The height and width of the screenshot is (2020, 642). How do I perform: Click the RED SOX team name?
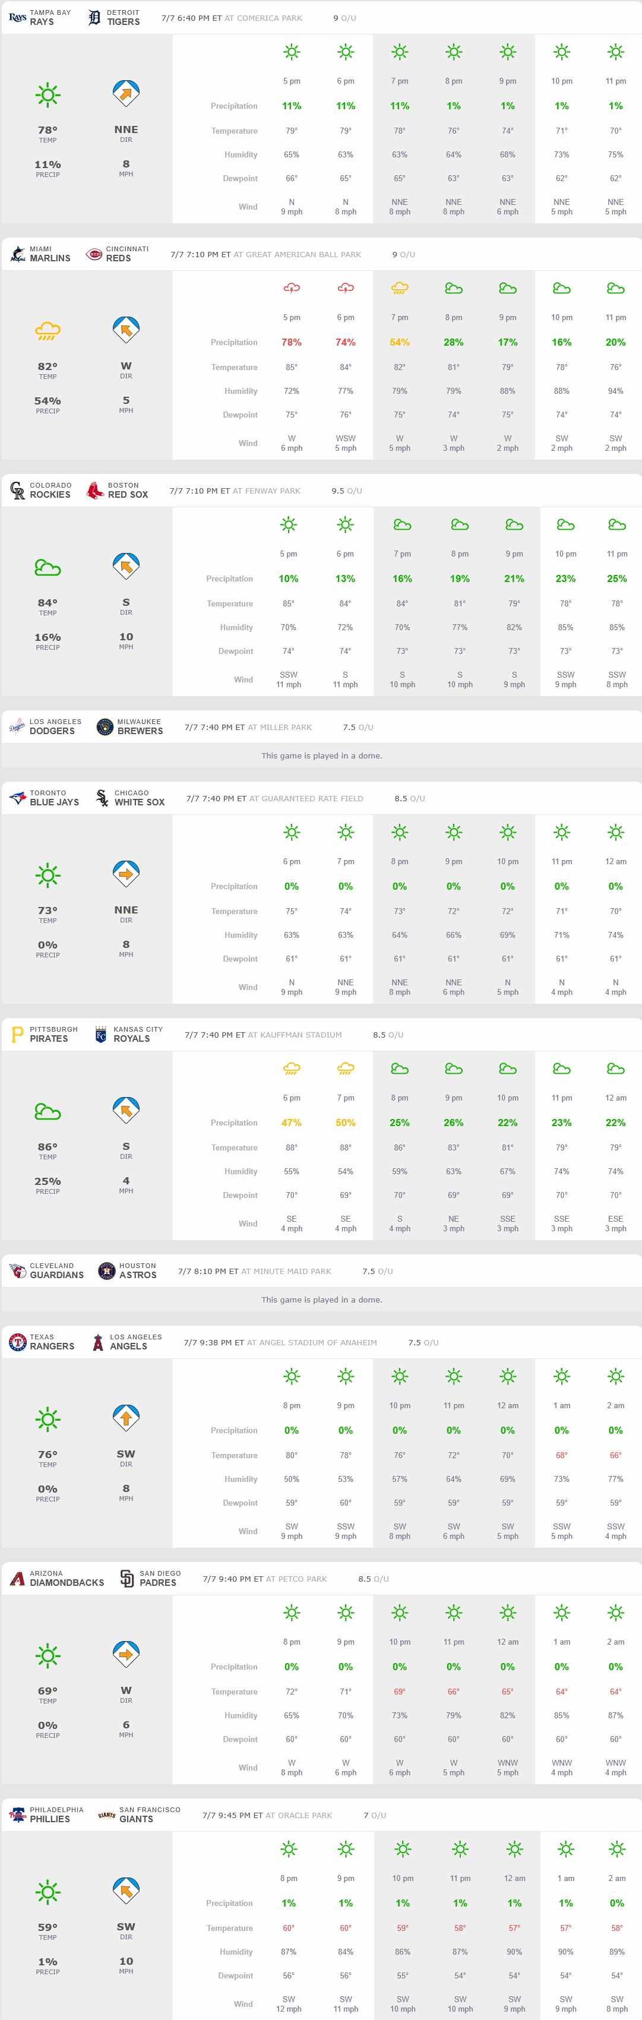point(128,495)
